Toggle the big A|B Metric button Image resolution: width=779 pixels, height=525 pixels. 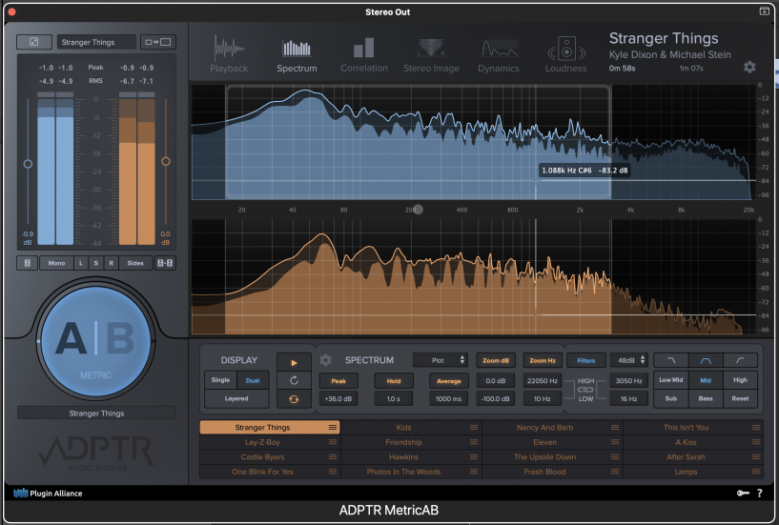pos(95,339)
